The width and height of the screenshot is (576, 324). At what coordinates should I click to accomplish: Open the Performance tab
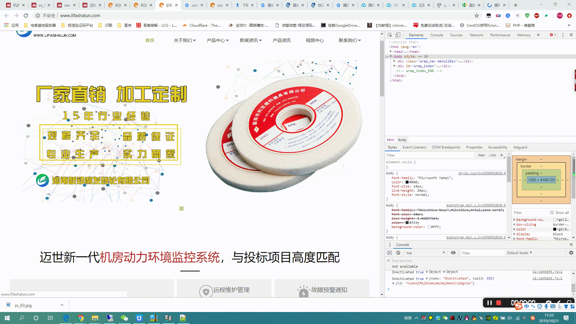(x=500, y=35)
